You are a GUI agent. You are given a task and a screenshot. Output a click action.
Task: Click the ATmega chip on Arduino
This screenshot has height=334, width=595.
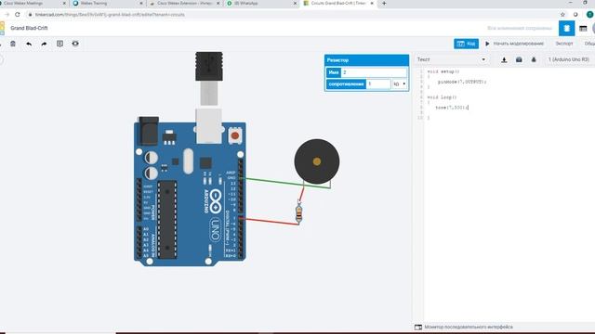pos(167,220)
